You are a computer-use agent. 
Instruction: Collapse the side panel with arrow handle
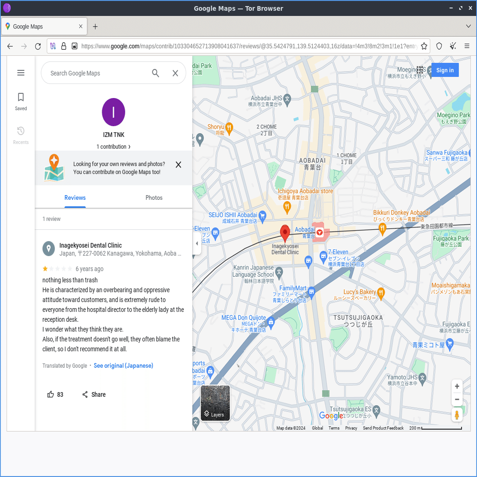[x=197, y=243]
